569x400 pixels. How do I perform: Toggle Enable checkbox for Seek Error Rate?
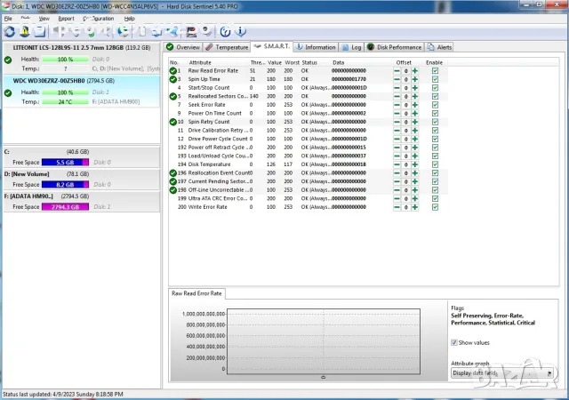pos(435,105)
